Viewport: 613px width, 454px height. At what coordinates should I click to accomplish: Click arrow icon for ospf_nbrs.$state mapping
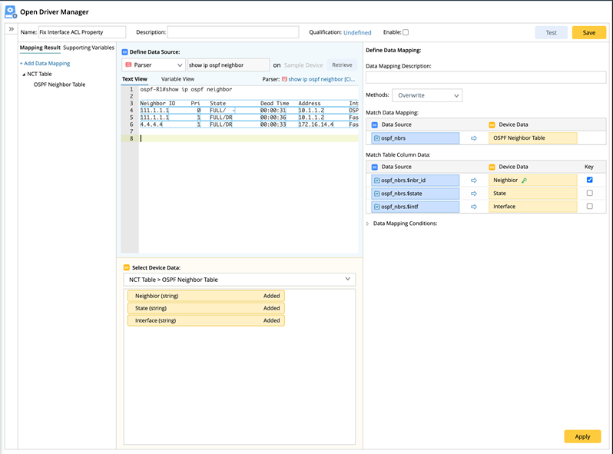[474, 194]
